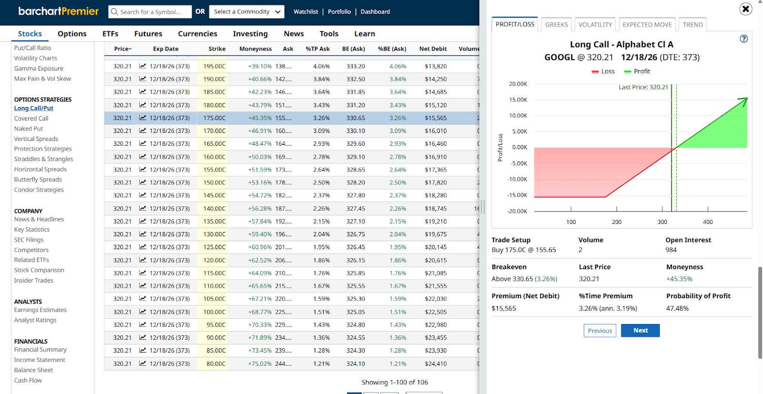Open chart icon for 150.00C strike row
The image size is (763, 394).
(143, 182)
